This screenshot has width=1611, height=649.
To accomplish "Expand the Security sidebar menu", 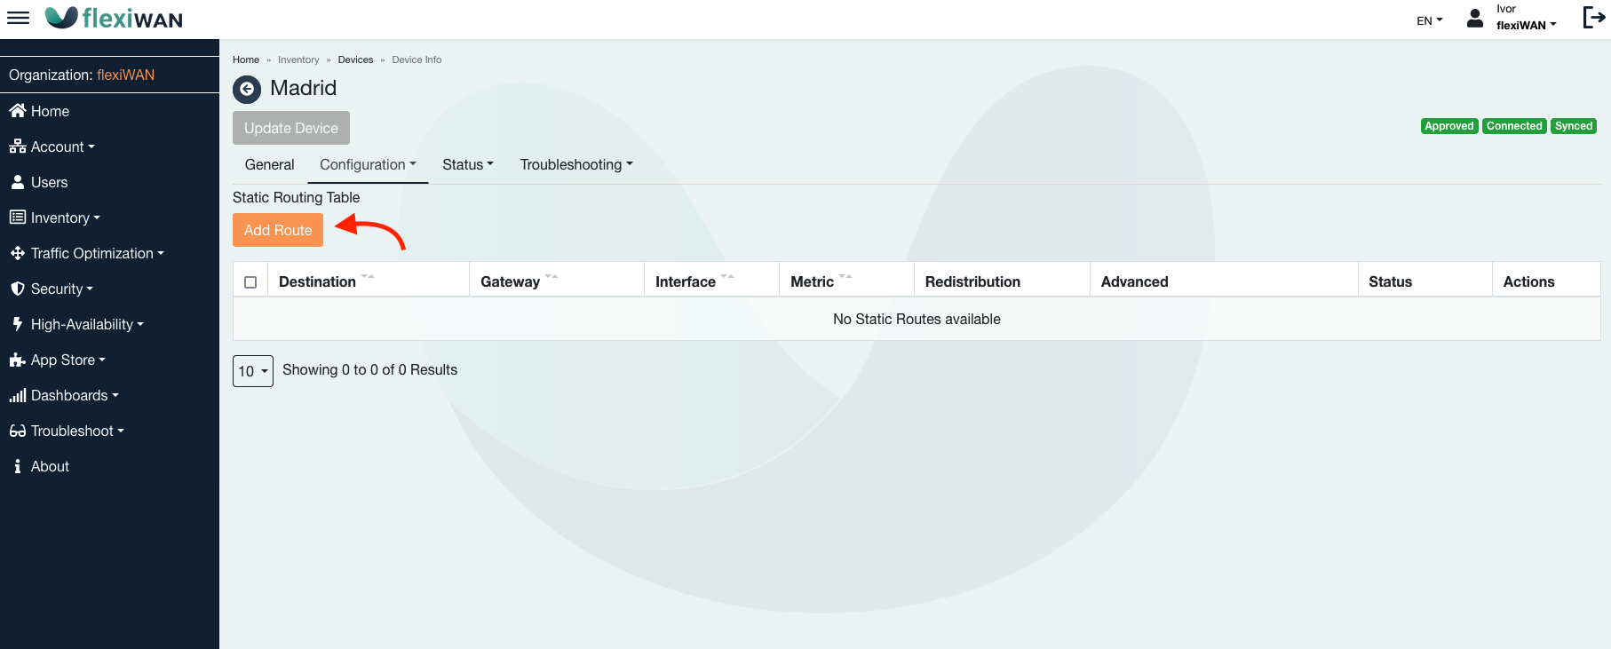I will coord(57,289).
